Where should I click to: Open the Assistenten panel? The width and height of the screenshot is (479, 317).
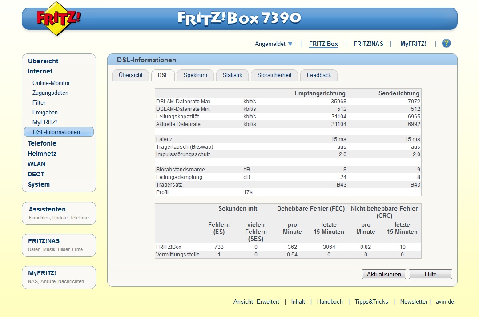pyautogui.click(x=59, y=213)
